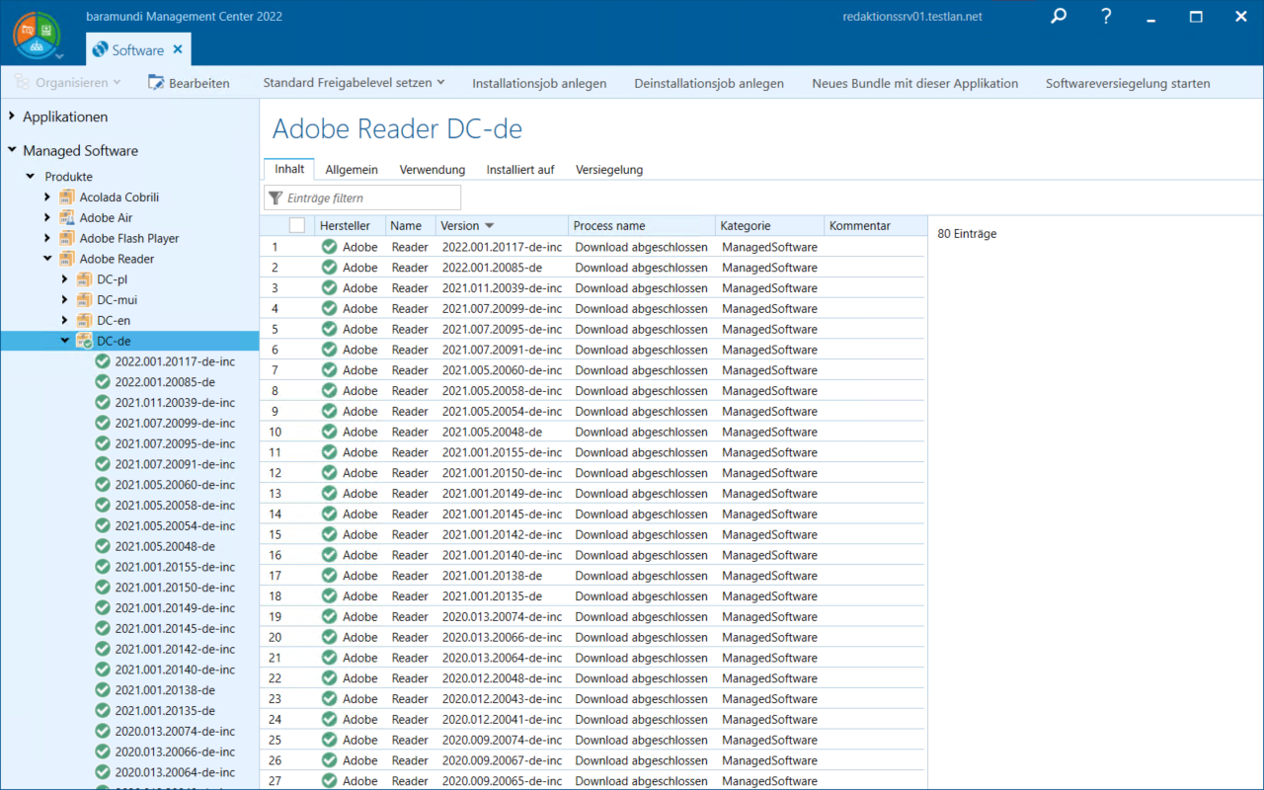Sort by the Version column header
This screenshot has height=790, width=1264.
click(x=459, y=226)
